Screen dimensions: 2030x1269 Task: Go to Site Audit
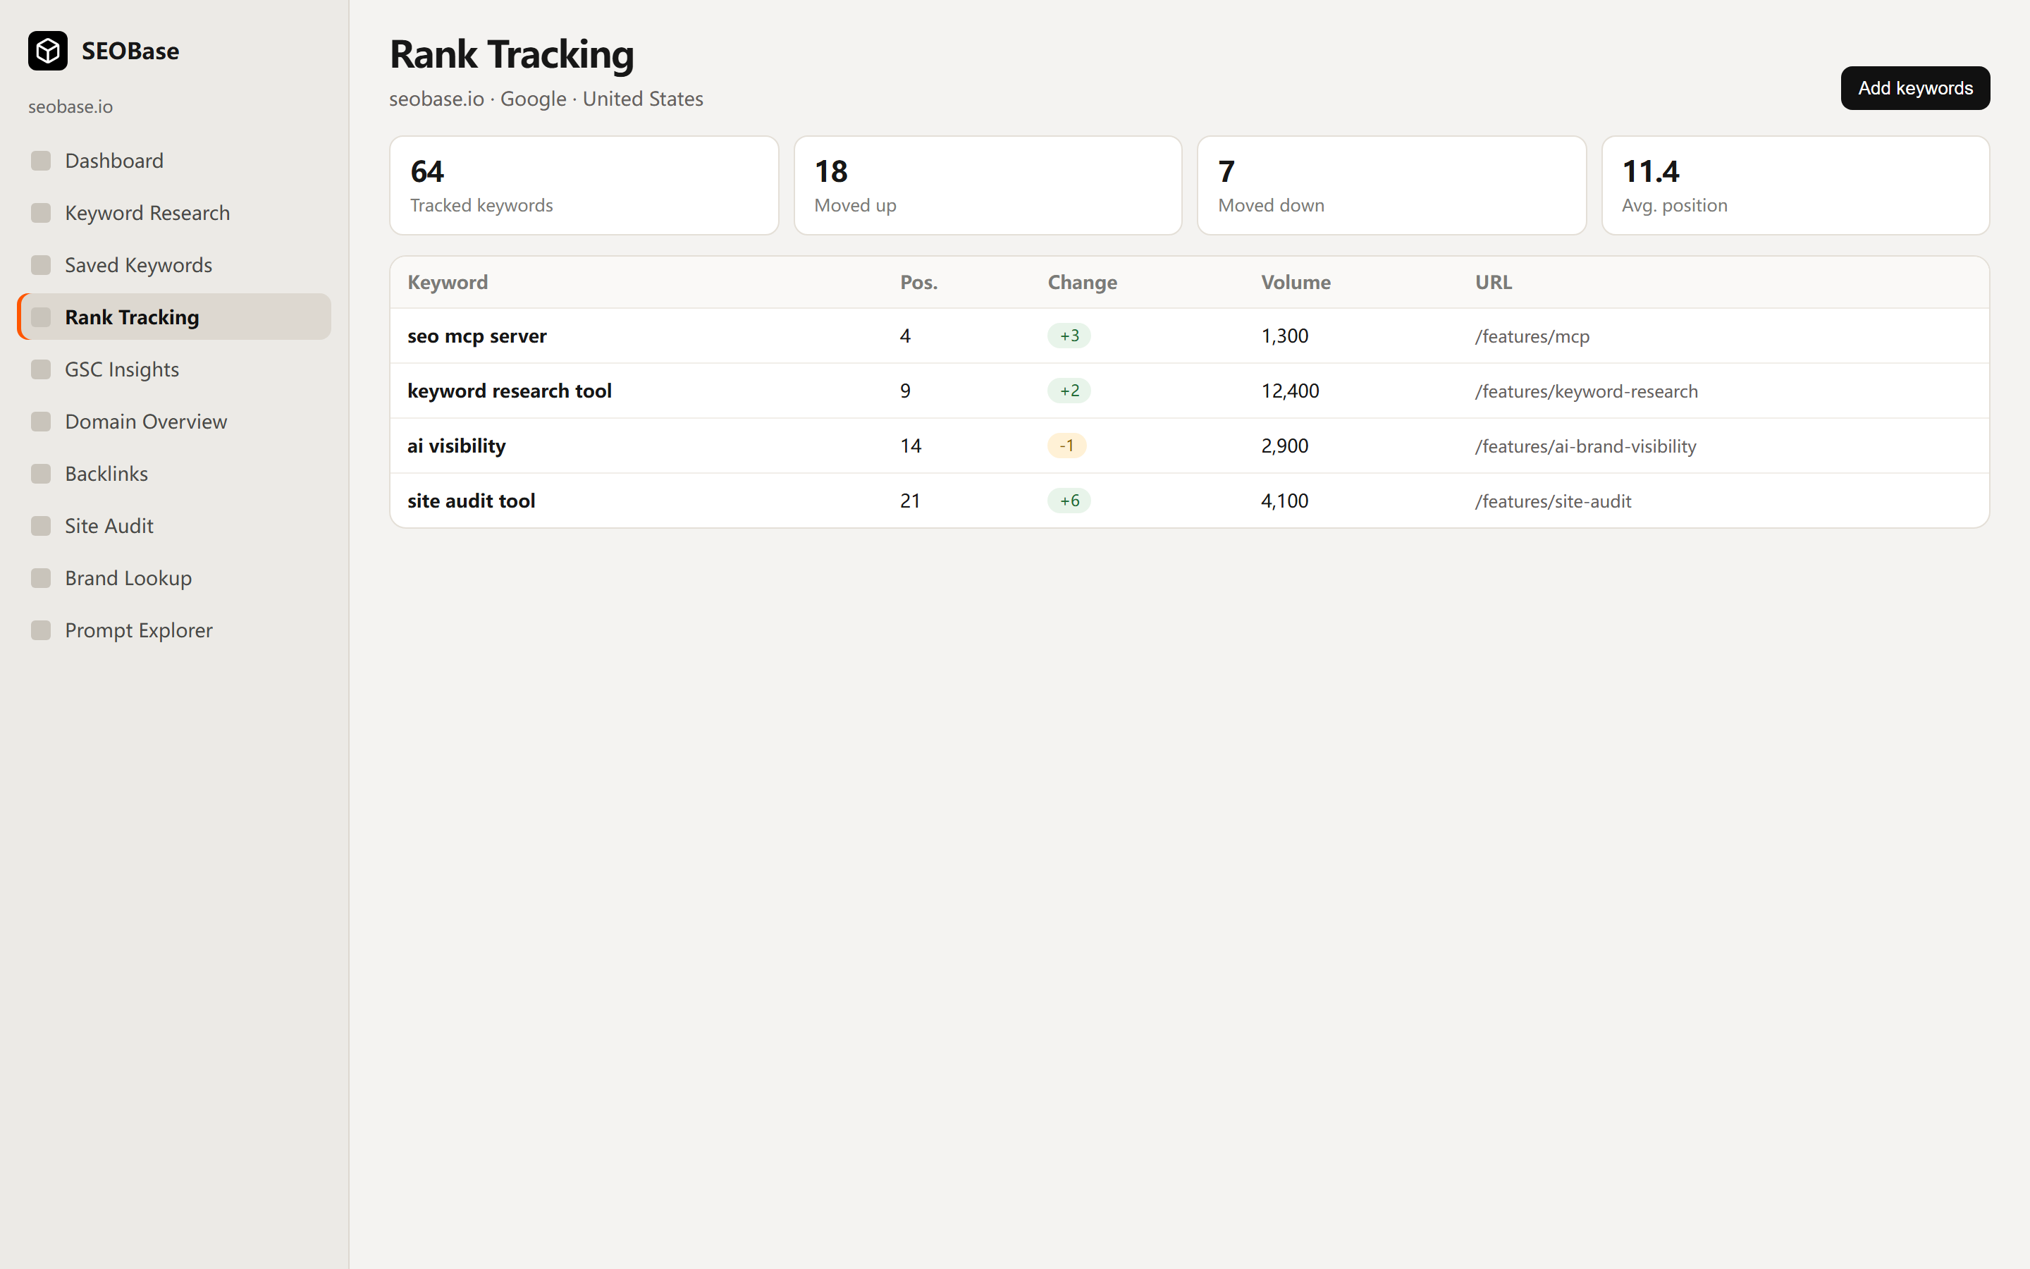(x=173, y=525)
